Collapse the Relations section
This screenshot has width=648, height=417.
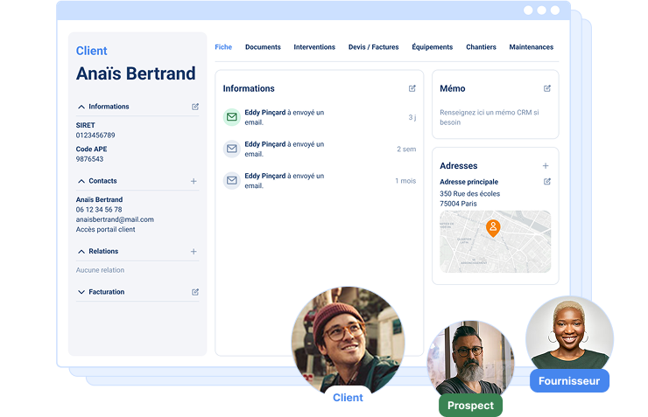[81, 252]
